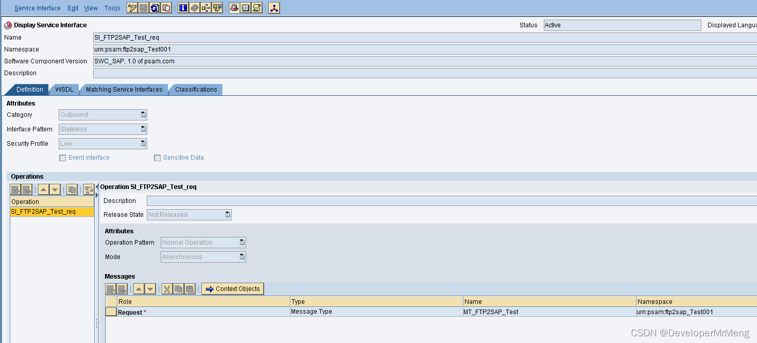Cut the message row using the scissors icon

click(167, 288)
